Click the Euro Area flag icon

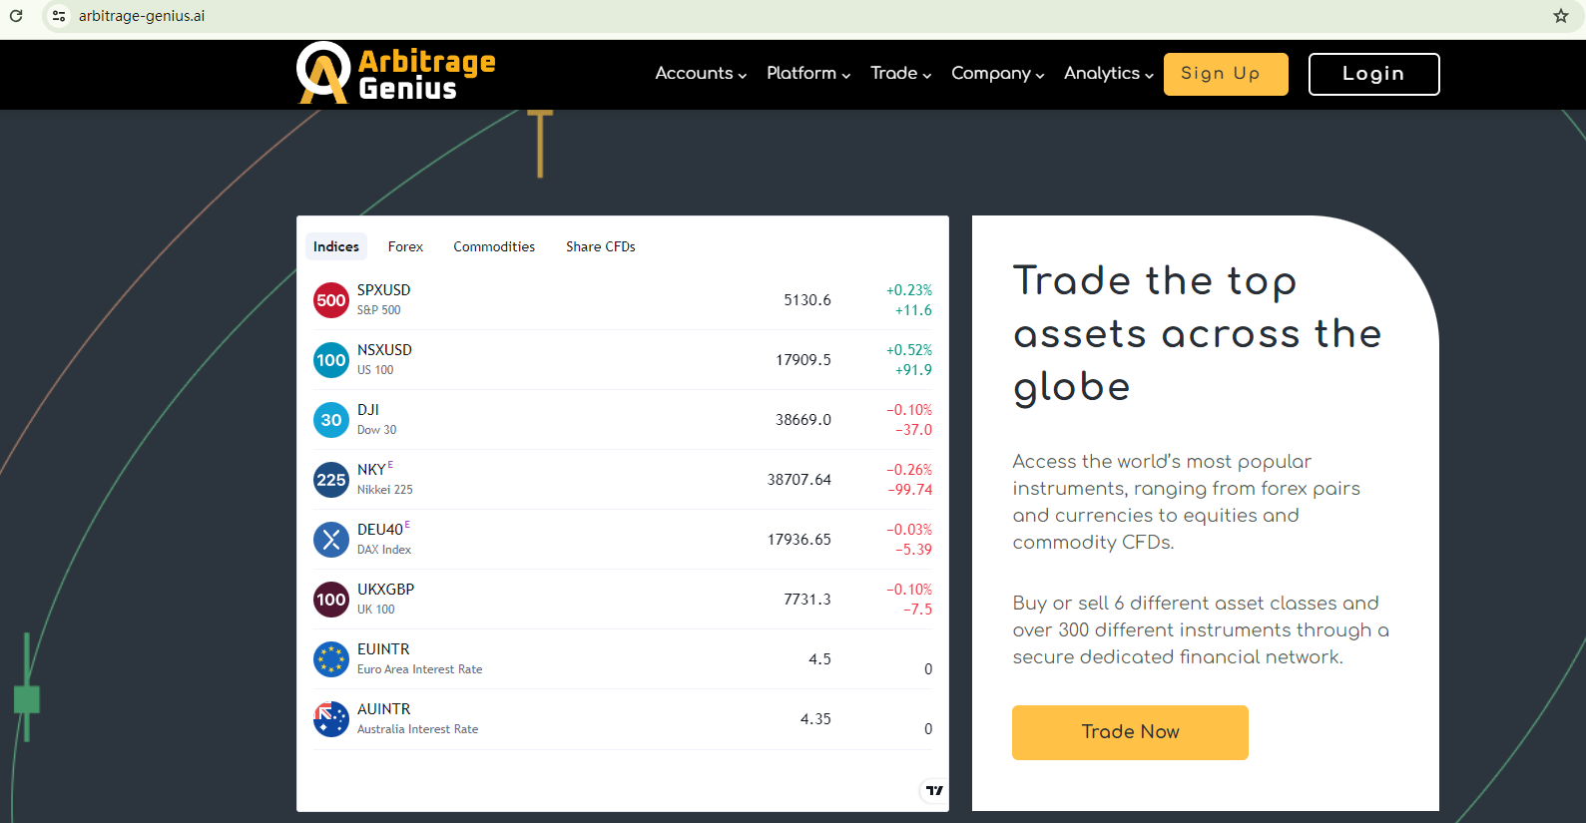[331, 659]
